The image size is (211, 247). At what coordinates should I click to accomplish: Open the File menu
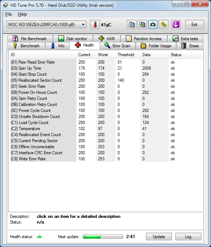coord(9,14)
